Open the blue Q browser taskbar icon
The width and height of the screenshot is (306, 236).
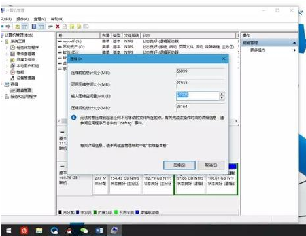click(54, 231)
